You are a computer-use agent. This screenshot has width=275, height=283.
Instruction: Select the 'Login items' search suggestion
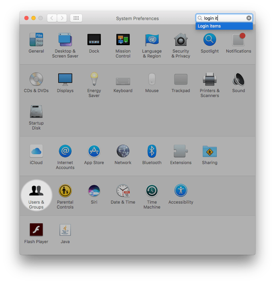(224, 26)
